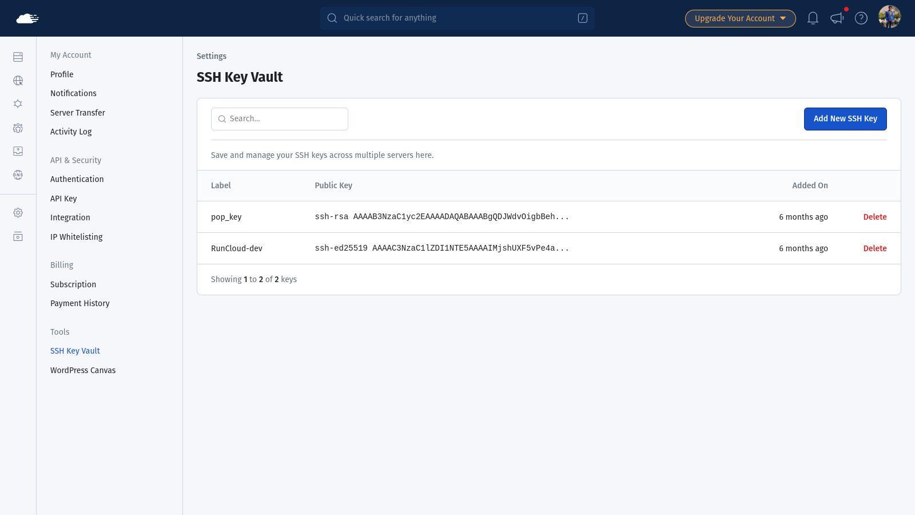
Task: Go to Profile settings
Action: pos(62,74)
